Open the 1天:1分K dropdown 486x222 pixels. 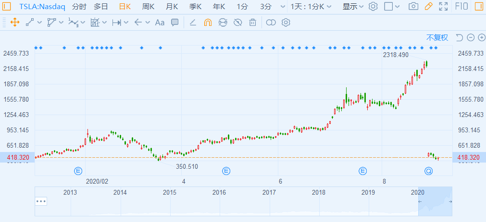click(311, 7)
